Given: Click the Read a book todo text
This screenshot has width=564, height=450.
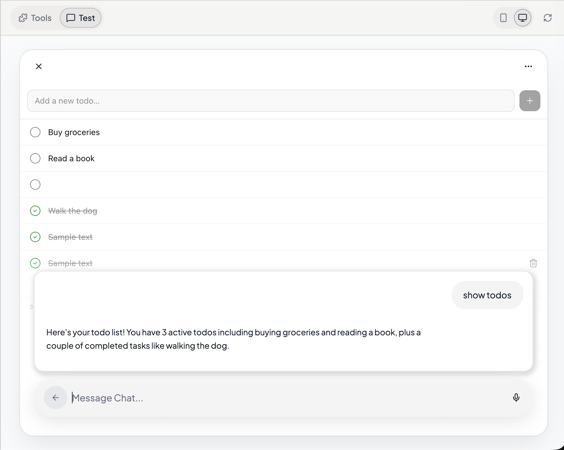Looking at the screenshot, I should [x=71, y=158].
